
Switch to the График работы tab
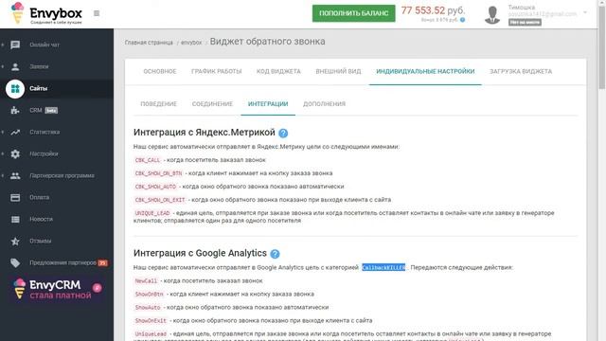click(217, 72)
